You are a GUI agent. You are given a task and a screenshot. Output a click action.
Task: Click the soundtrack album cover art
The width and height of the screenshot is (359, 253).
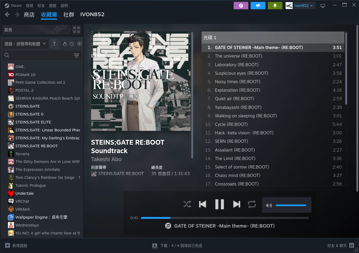(x=141, y=81)
